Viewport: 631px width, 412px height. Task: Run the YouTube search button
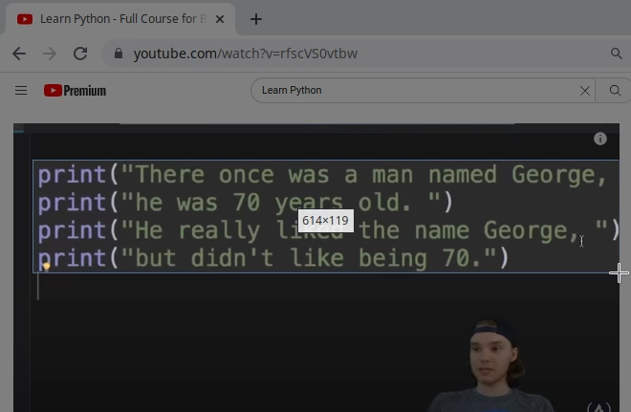[x=615, y=91]
